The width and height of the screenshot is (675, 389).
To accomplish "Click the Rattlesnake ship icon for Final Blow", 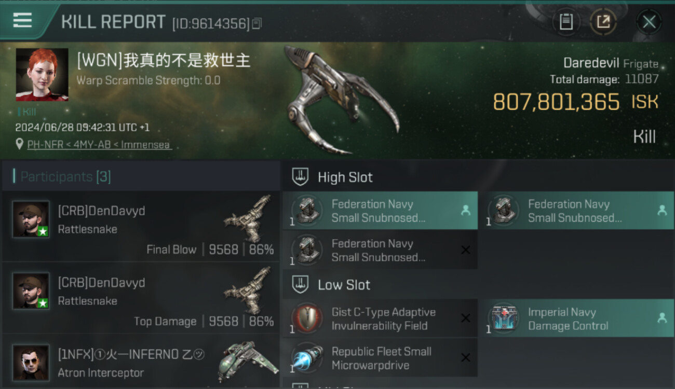I will click(x=248, y=218).
